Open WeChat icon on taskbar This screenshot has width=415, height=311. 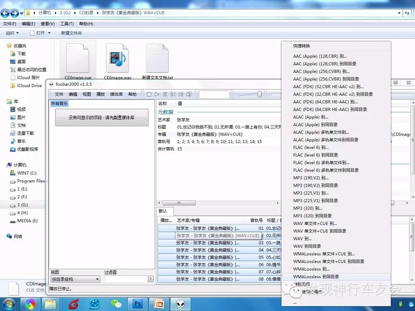pyautogui.click(x=116, y=304)
